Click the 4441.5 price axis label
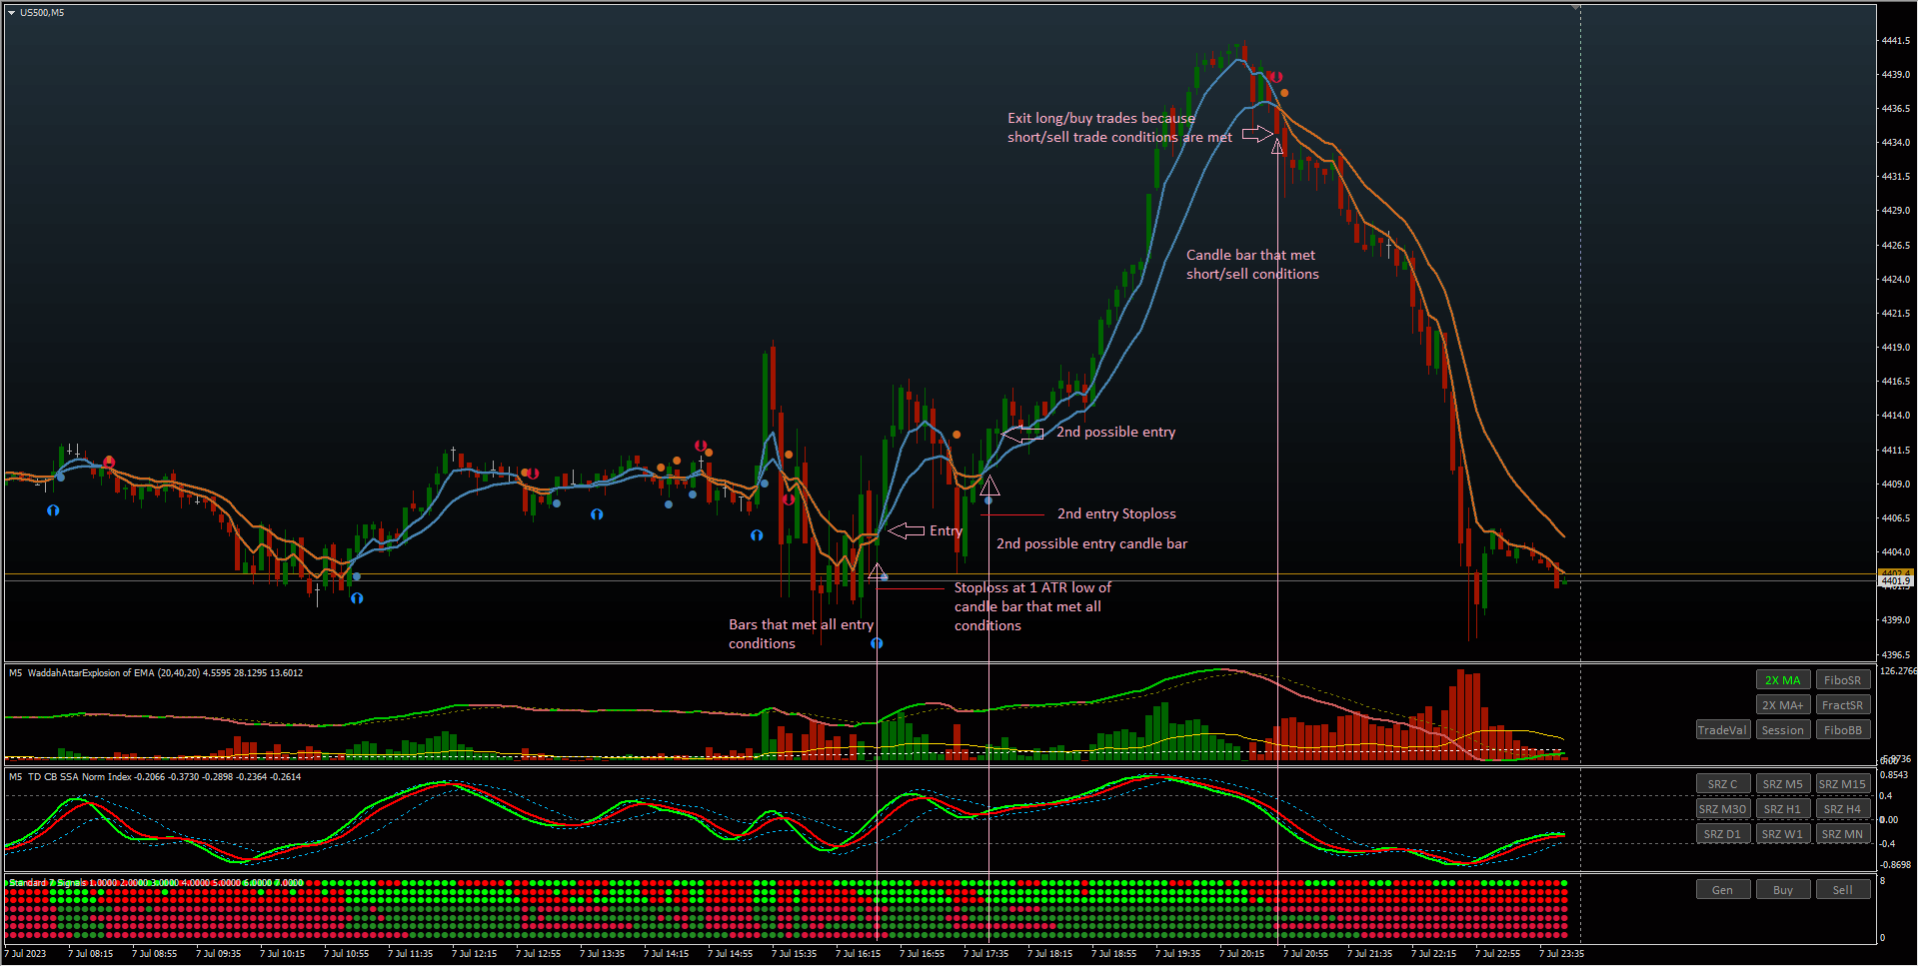1919x967 pixels. [x=1896, y=41]
